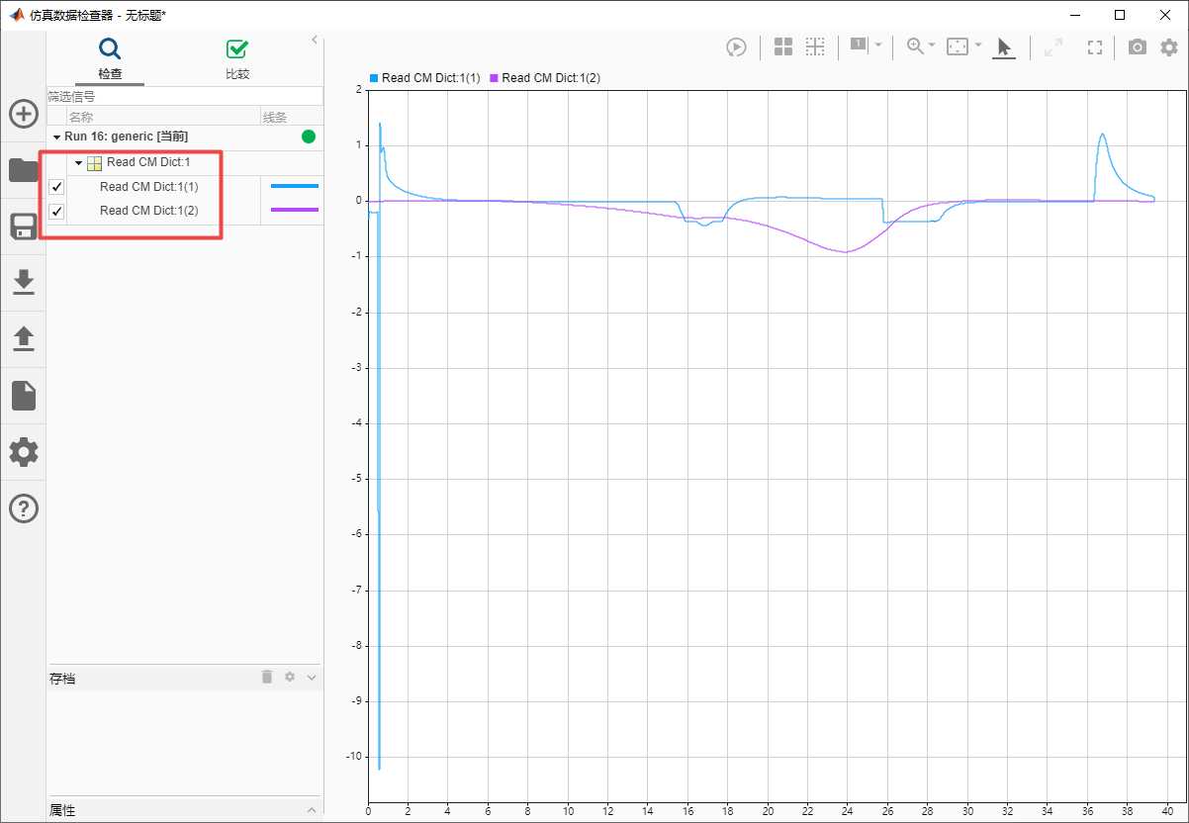Open the archive settings small gear
The image size is (1189, 823).
coord(290,677)
